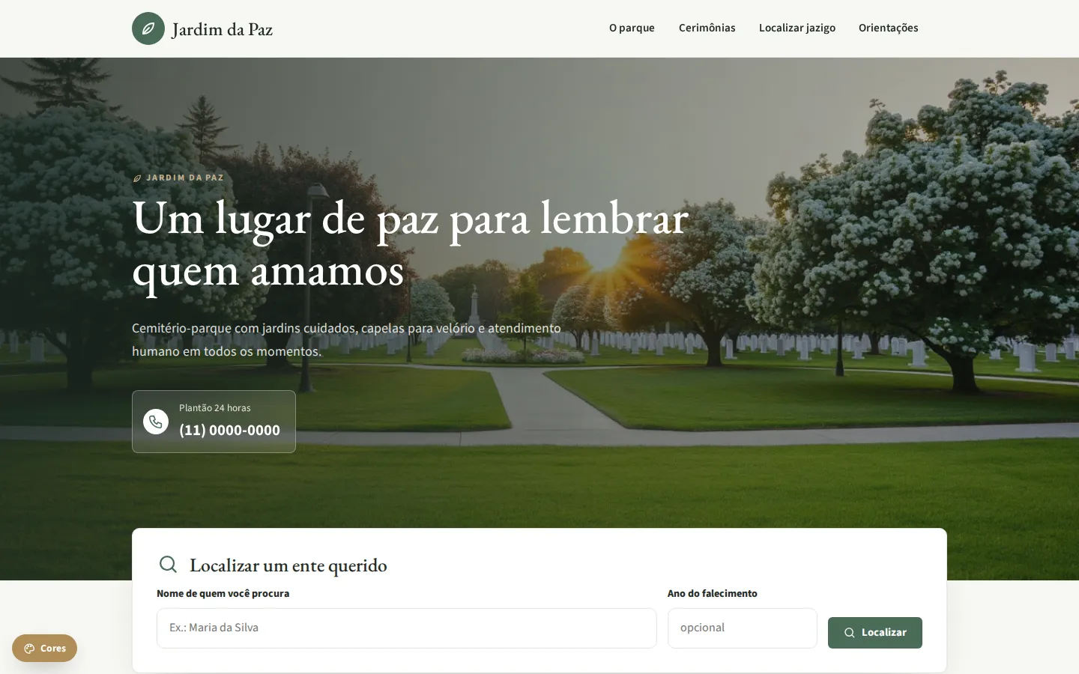
Task: Click the palette icon on the Cores button
Action: [29, 649]
